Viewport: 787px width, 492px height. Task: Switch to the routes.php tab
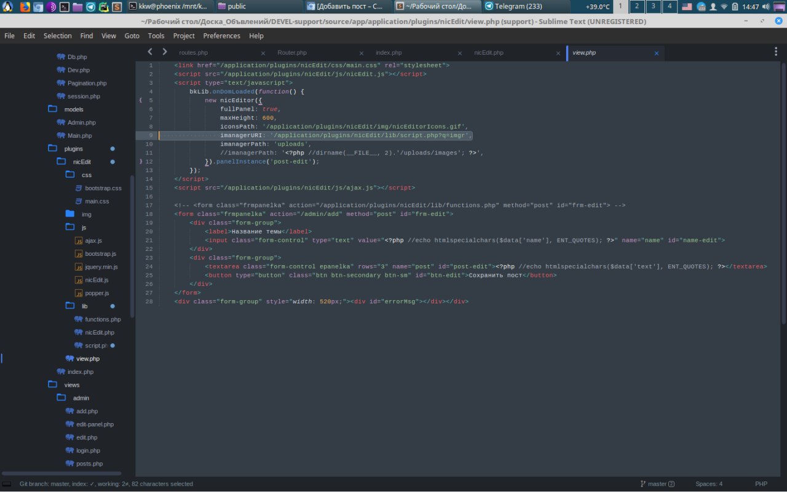tap(193, 53)
